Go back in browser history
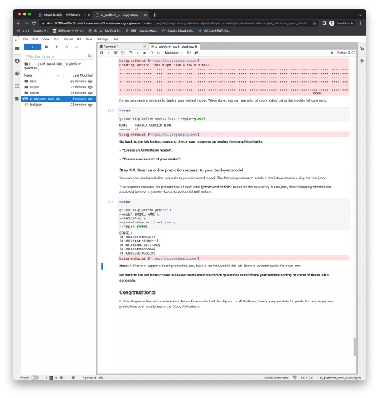379x398 pixels. click(x=18, y=23)
